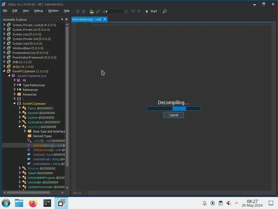Viewport: 278px width, 209px height.
Task: Click the Open file folder icon
Action: (91, 11)
